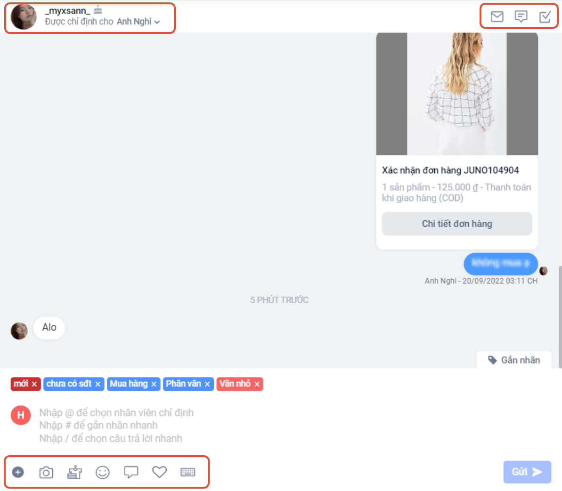Image resolution: width=562 pixels, height=491 pixels.
Task: Mark conversation done with checkmark icon
Action: point(545,16)
